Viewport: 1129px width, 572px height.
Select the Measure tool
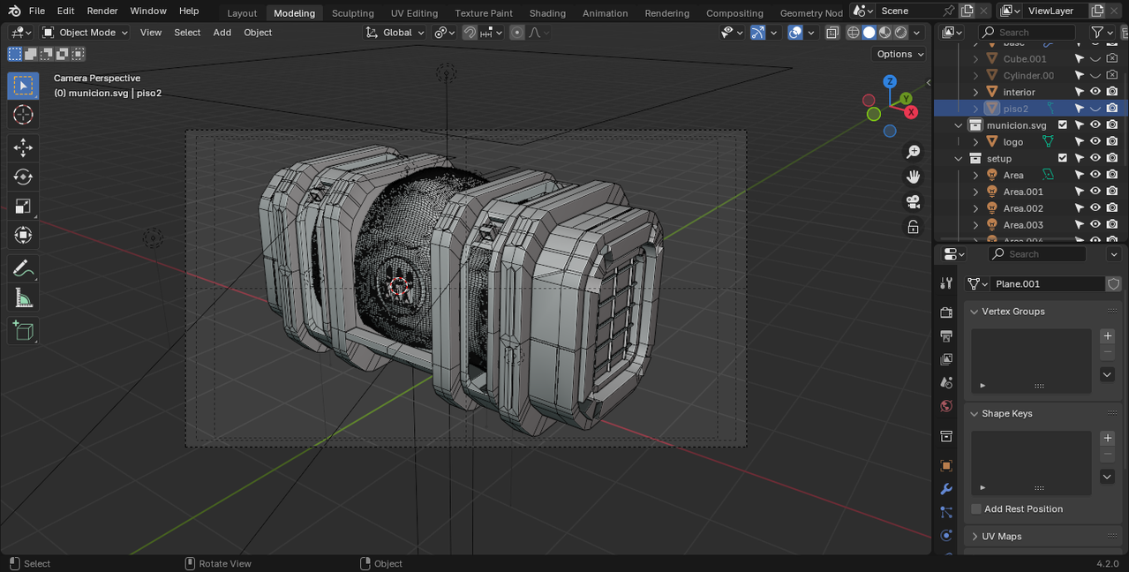point(23,299)
